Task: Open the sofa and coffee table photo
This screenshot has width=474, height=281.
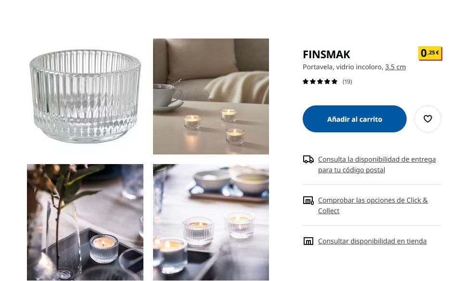Action: click(211, 96)
